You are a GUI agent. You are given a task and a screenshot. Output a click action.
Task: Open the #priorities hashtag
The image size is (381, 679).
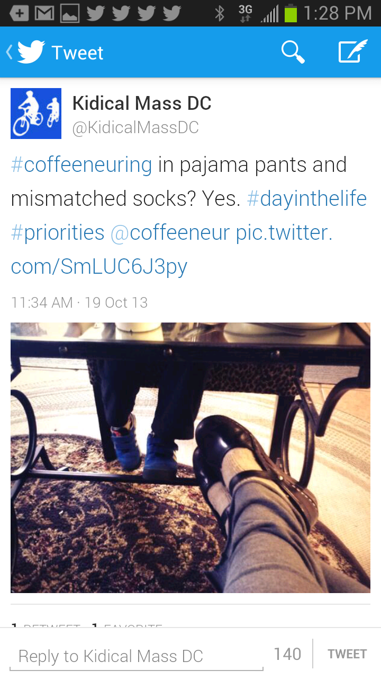point(58,232)
